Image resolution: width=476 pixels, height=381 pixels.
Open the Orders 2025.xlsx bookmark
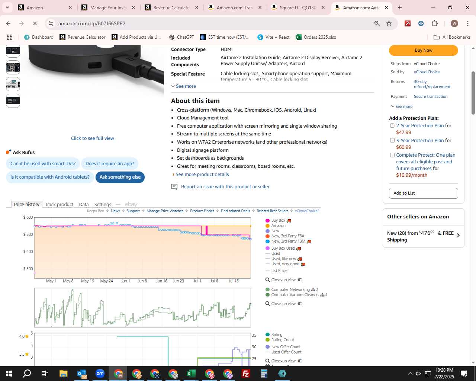pos(316,37)
